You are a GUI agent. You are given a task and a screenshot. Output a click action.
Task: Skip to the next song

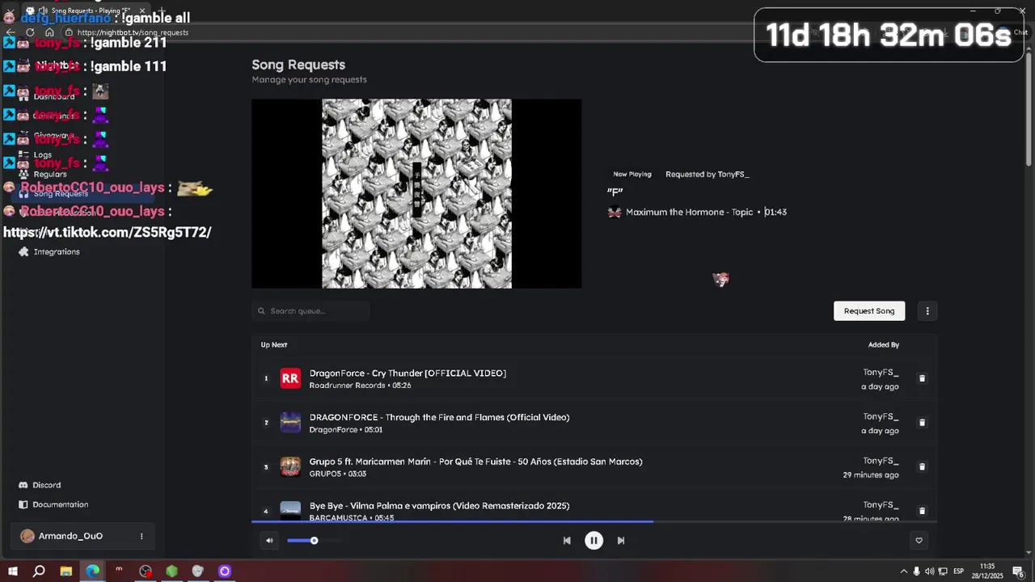pos(621,541)
